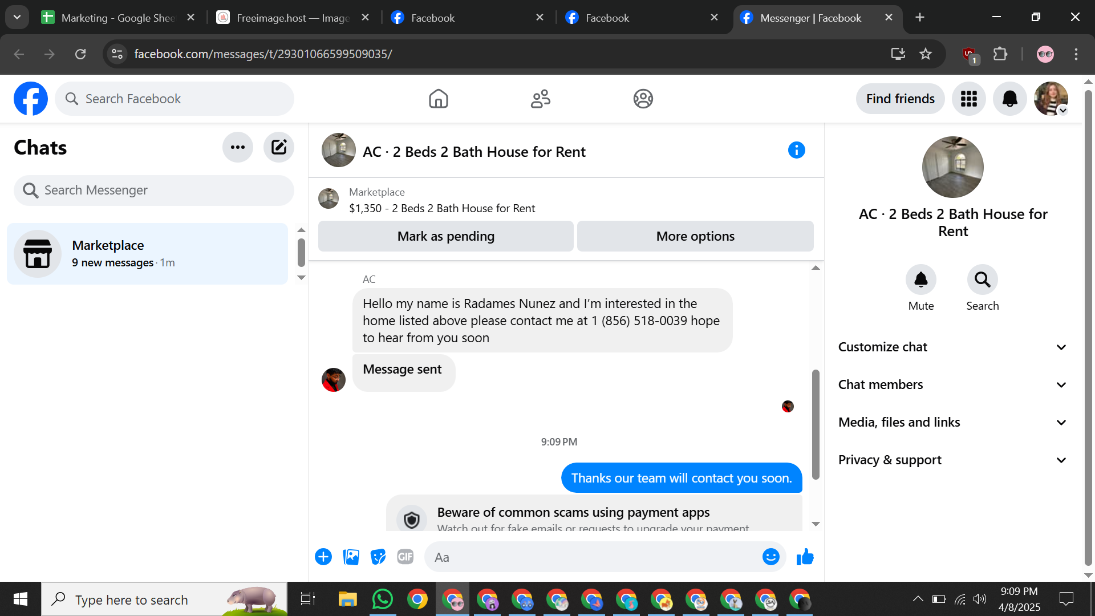This screenshot has width=1095, height=616.
Task: Click More options button
Action: pyautogui.click(x=695, y=236)
